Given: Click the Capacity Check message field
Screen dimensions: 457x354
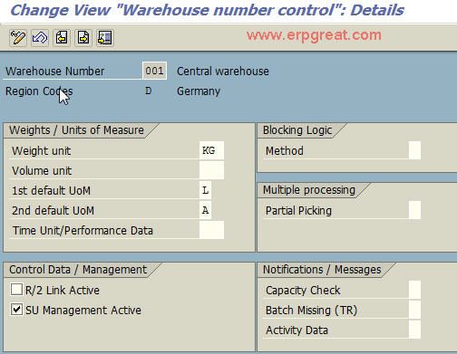Looking at the screenshot, I should click(414, 290).
